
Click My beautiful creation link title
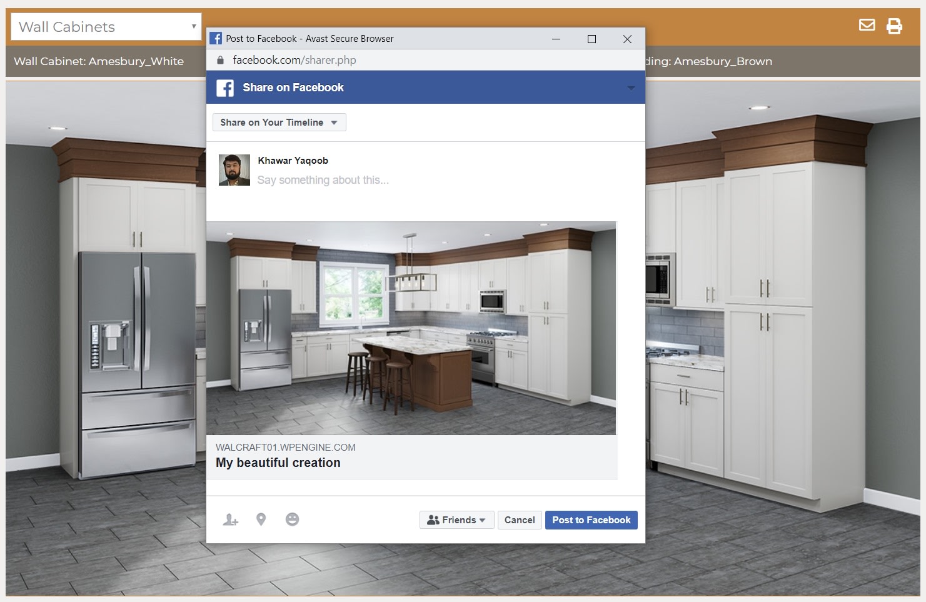(278, 463)
